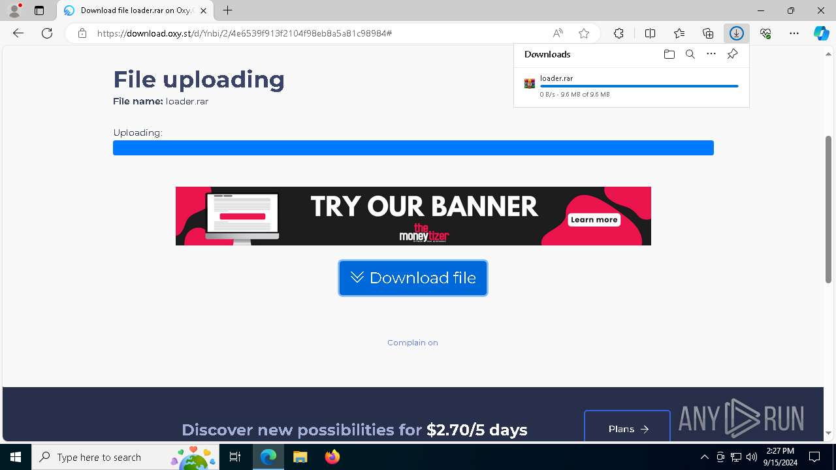Click Learn more on moneytizer banner
This screenshot has width=836, height=470.
click(x=594, y=220)
